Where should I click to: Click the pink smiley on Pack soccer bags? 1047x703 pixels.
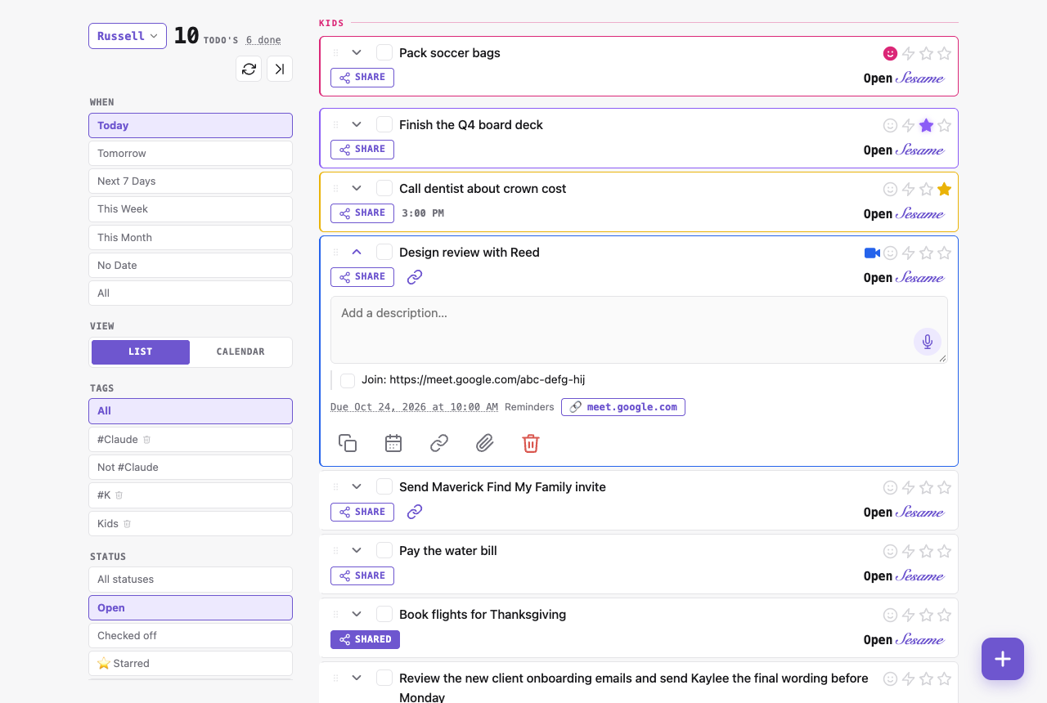tap(890, 54)
